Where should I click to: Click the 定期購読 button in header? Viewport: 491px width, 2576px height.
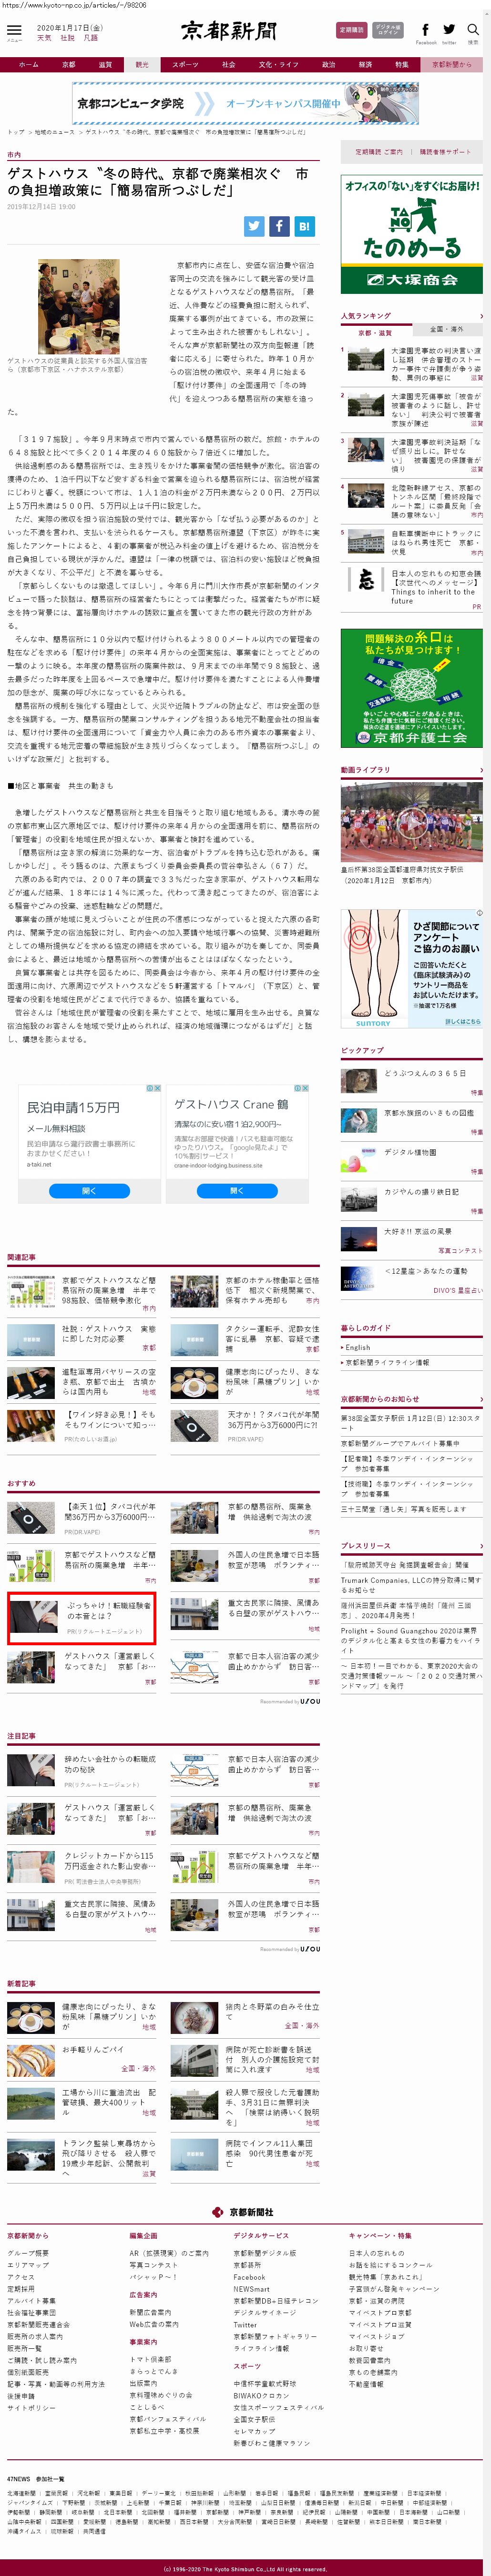pos(351,30)
